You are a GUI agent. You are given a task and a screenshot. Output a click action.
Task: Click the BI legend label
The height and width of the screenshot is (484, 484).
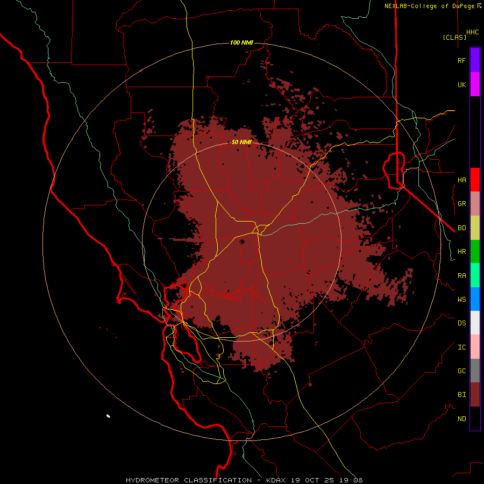click(461, 395)
